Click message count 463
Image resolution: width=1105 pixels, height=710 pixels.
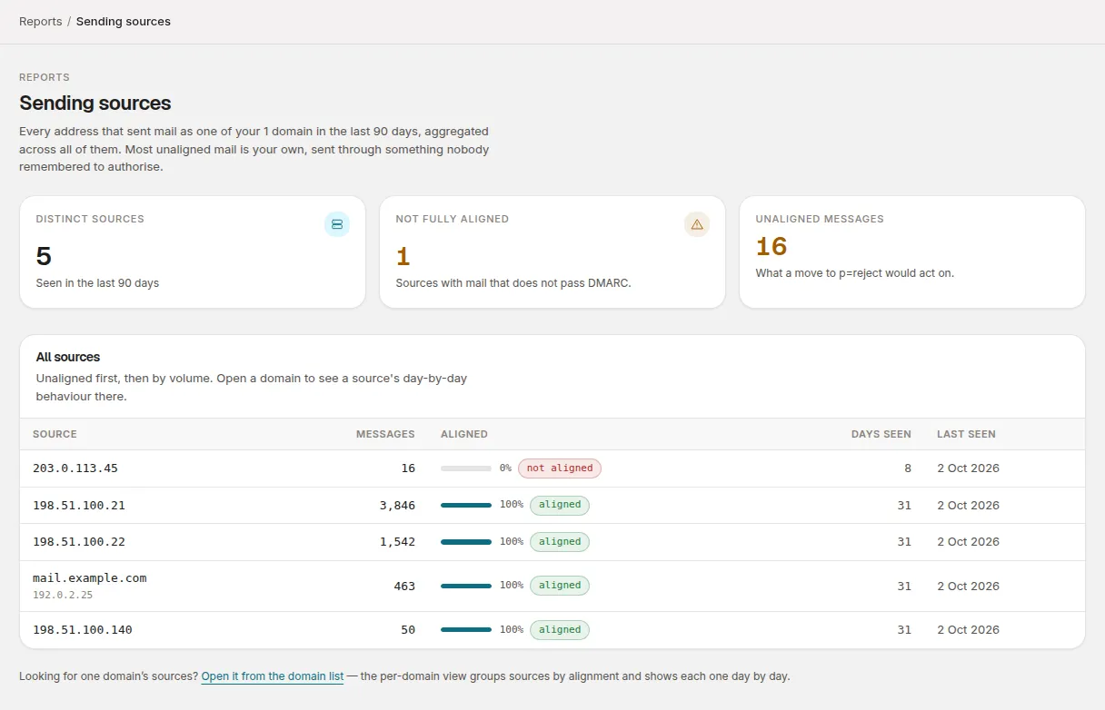click(x=404, y=587)
